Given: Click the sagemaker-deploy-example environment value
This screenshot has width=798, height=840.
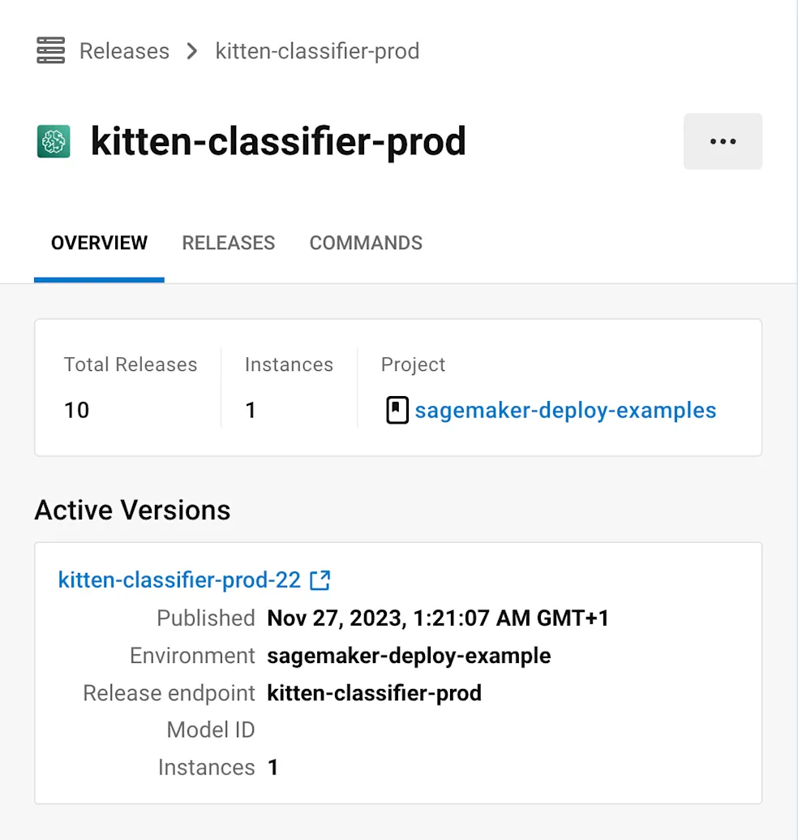Looking at the screenshot, I should [x=408, y=655].
